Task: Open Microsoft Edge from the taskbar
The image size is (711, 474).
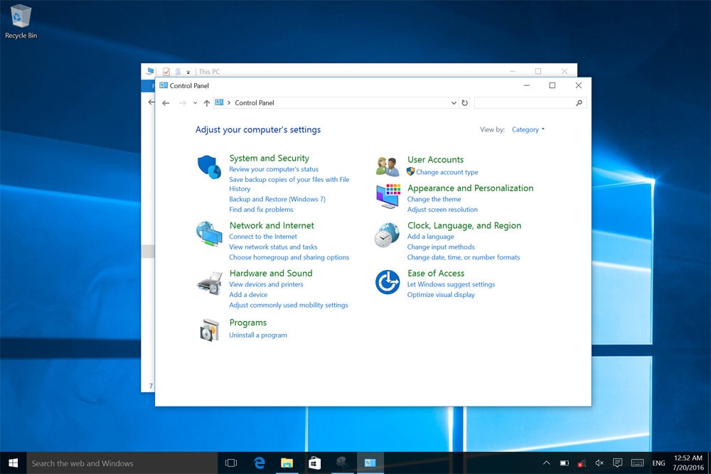Action: point(260,463)
